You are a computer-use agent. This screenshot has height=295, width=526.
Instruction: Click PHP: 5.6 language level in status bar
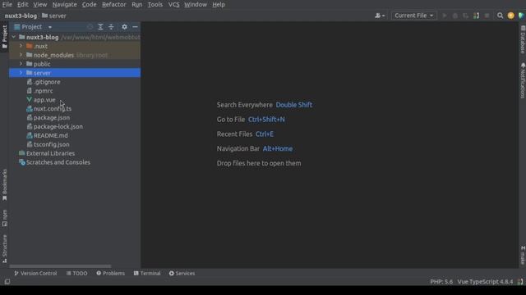tap(441, 282)
